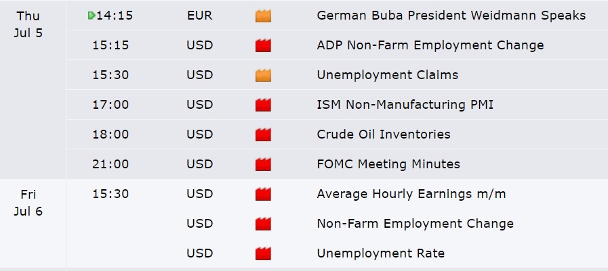Screen dimensions: 608x271
Task: Click the Fri Jul 6 date cell
Action: click(x=28, y=203)
